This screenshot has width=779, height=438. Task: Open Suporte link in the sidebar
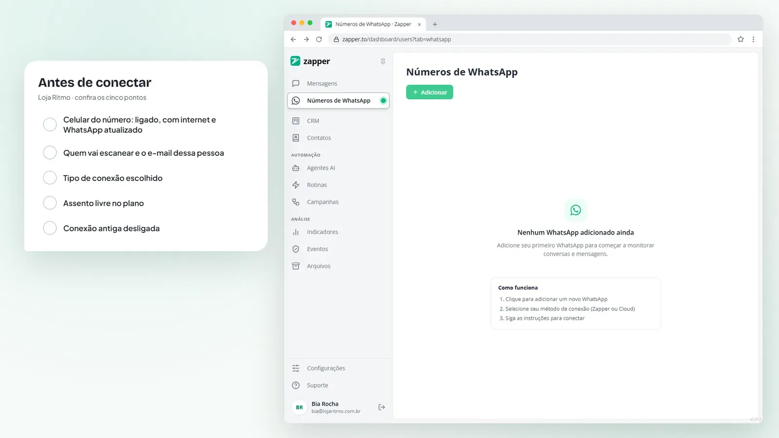[338, 385]
